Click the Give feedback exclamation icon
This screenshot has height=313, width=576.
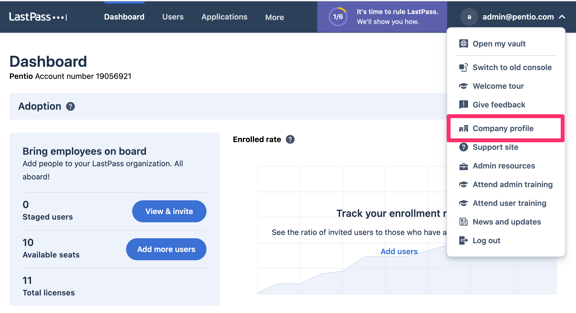pyautogui.click(x=464, y=104)
